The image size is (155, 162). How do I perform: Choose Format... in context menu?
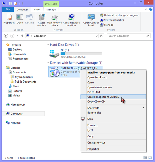tap(113, 125)
